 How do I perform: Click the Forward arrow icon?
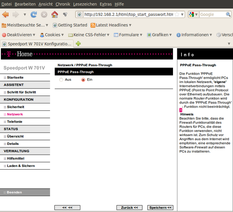point(15,15)
